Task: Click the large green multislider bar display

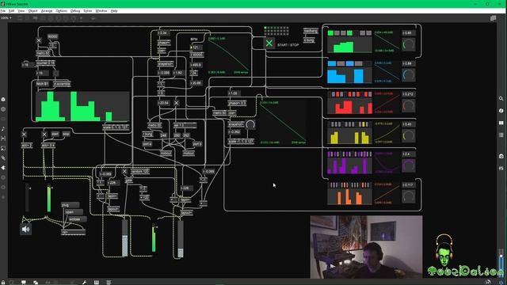Action: click(x=82, y=106)
